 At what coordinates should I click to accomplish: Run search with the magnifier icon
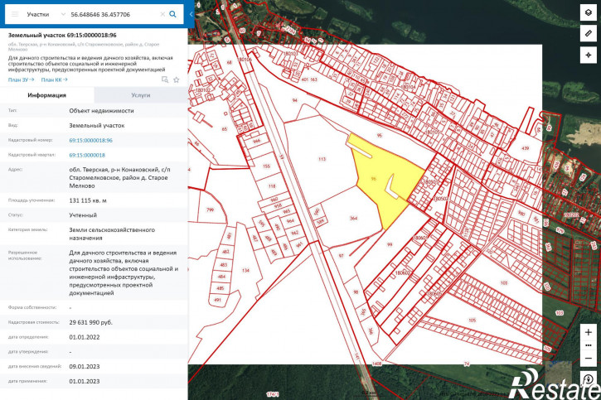173,14
